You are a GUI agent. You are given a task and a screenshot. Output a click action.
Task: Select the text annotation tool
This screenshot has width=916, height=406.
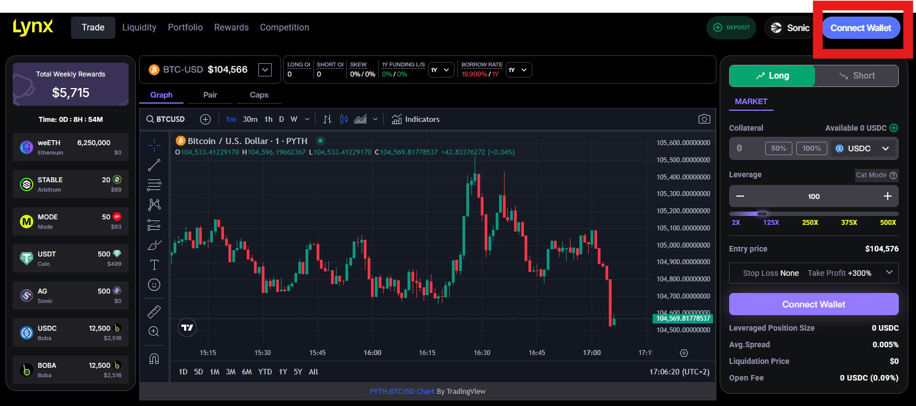point(154,265)
